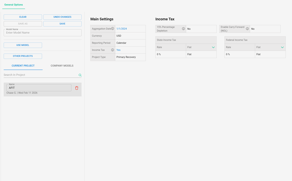The height and width of the screenshot is (181, 292).
Task: Click info icon for Enable Carry Forward (NOL)
Action: 247,29
